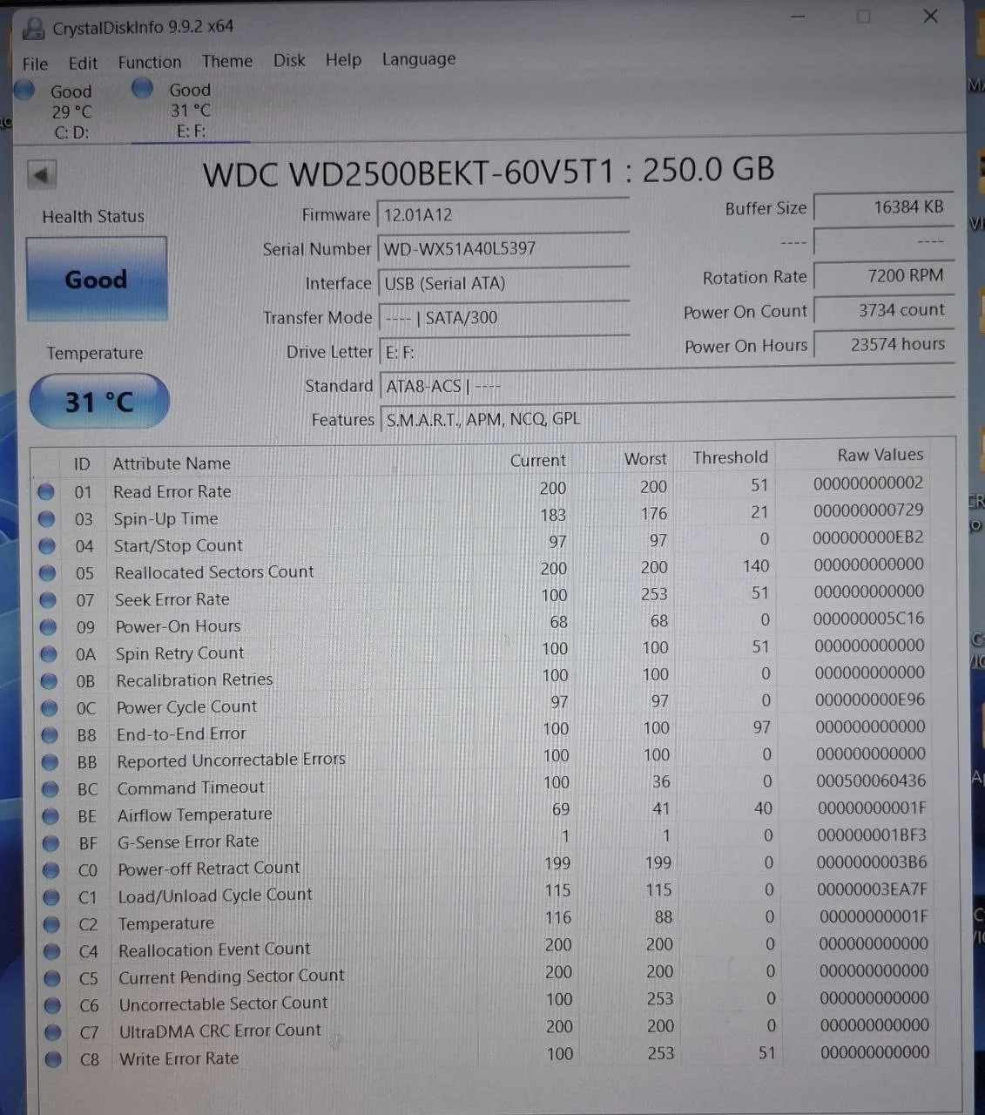The height and width of the screenshot is (1115, 985).
Task: Click the Power On Hours value
Action: [883, 344]
